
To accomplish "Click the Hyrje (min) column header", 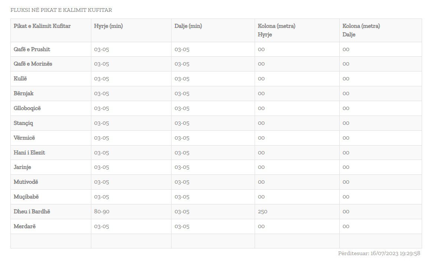I will click(x=108, y=26).
